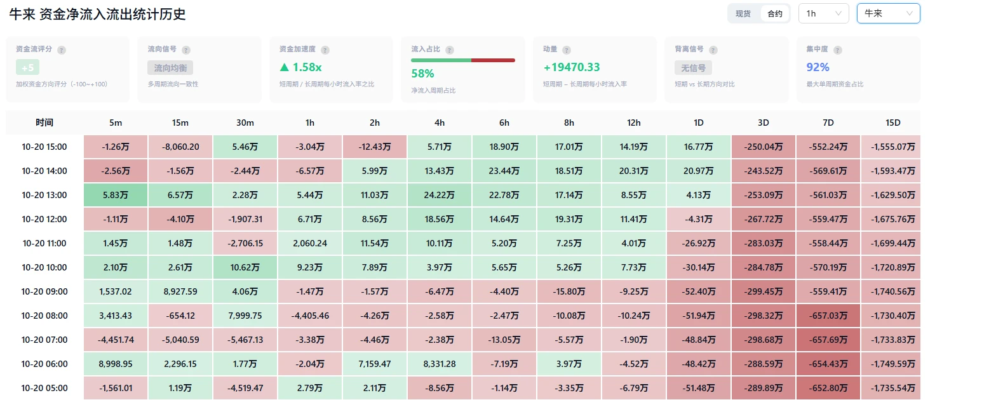Click the 23.44万 cell
The width and height of the screenshot is (1003, 400).
tap(504, 171)
